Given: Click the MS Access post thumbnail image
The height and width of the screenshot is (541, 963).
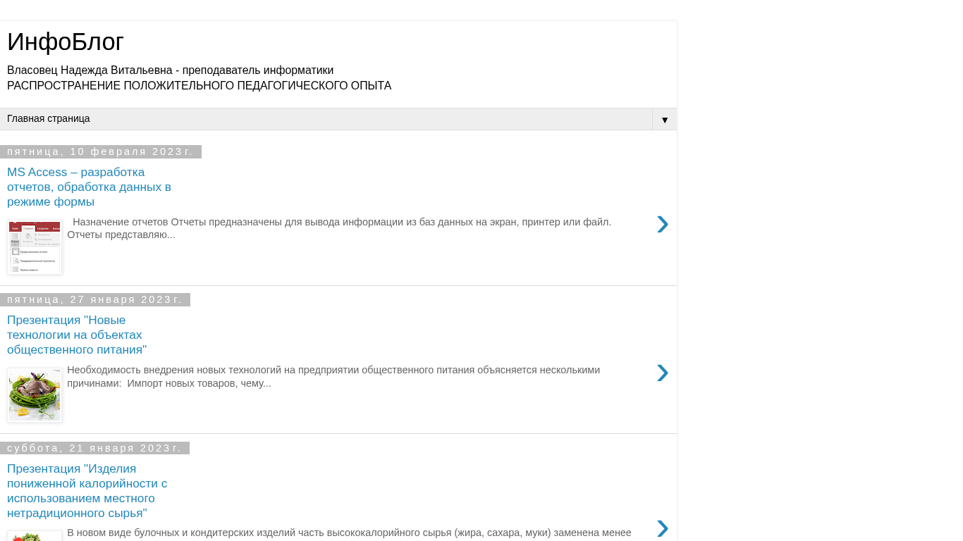Looking at the screenshot, I should tap(35, 247).
